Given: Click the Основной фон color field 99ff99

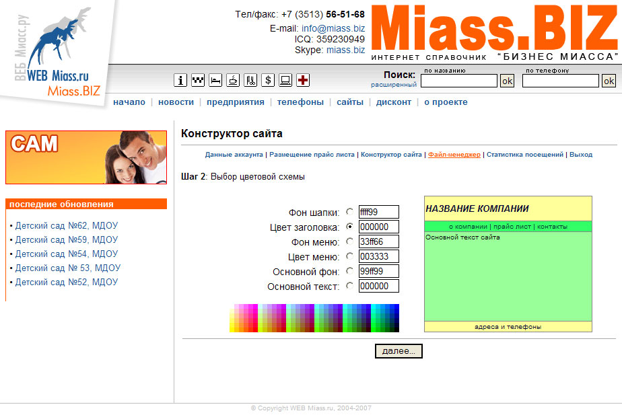Looking at the screenshot, I should (x=379, y=271).
